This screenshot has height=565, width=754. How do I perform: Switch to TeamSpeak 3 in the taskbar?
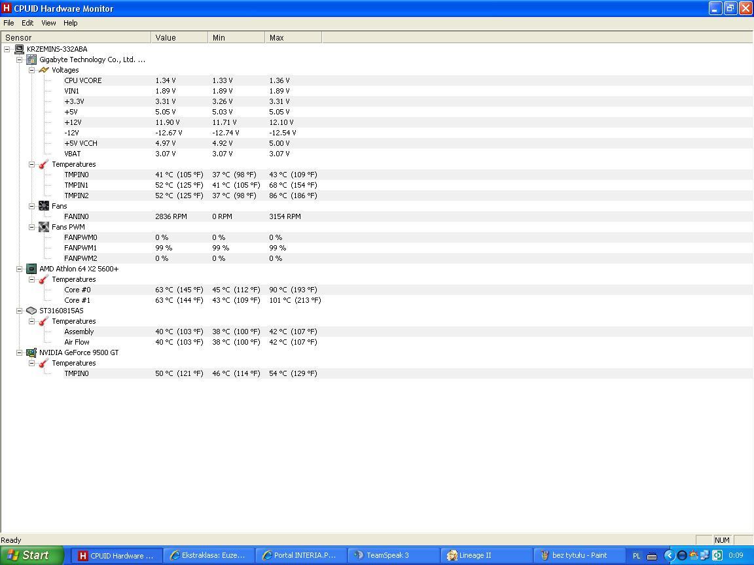[393, 555]
